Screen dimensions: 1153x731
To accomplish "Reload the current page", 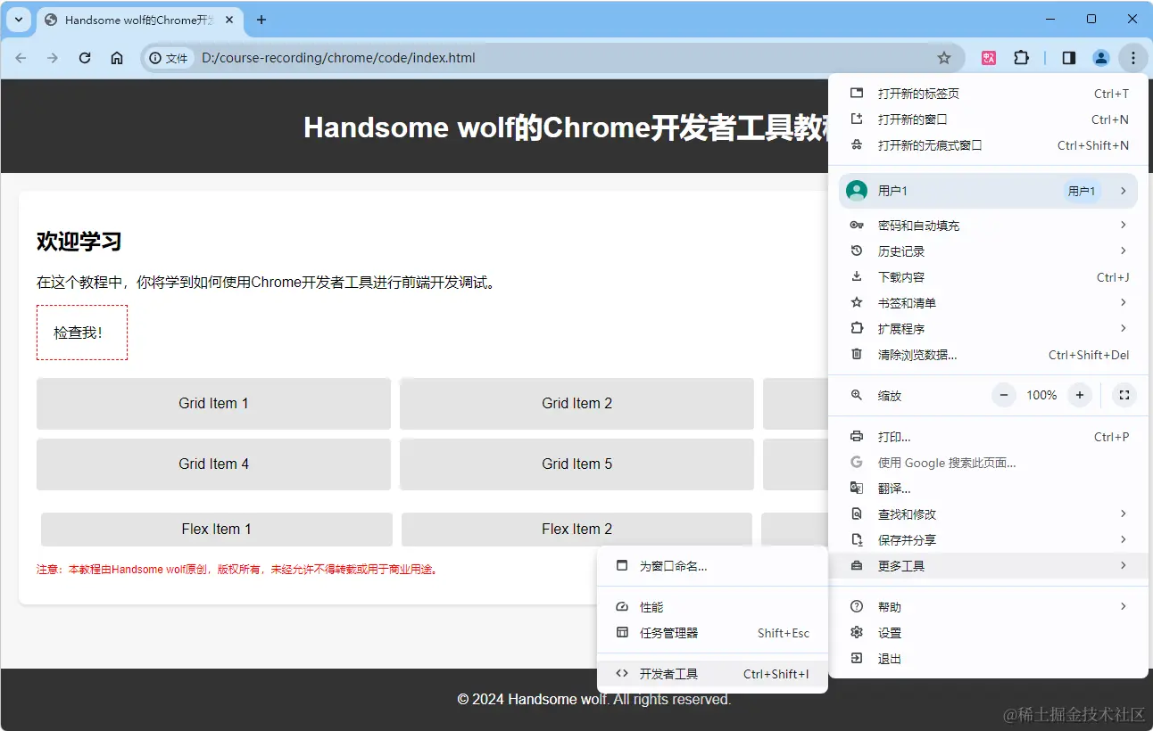I will coord(85,58).
